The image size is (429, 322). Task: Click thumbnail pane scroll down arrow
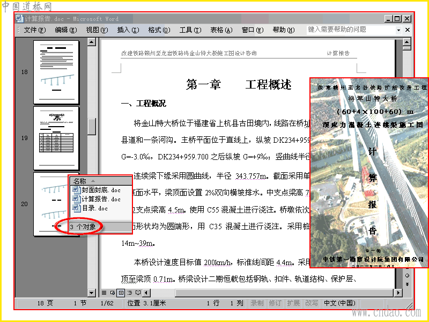point(91,292)
